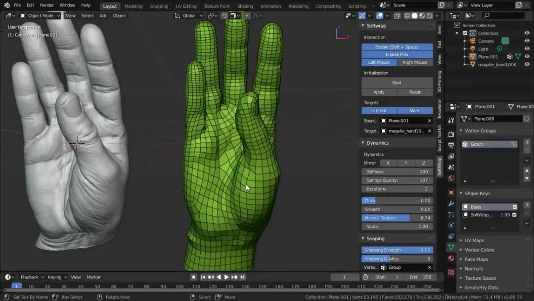Open the Render menu
The height and width of the screenshot is (301, 534).
click(x=47, y=5)
